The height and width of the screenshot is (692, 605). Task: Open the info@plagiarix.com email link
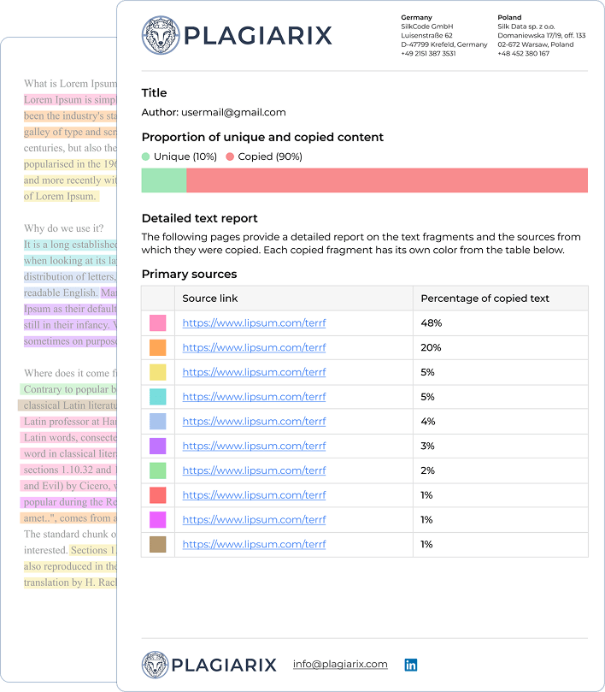click(x=340, y=664)
